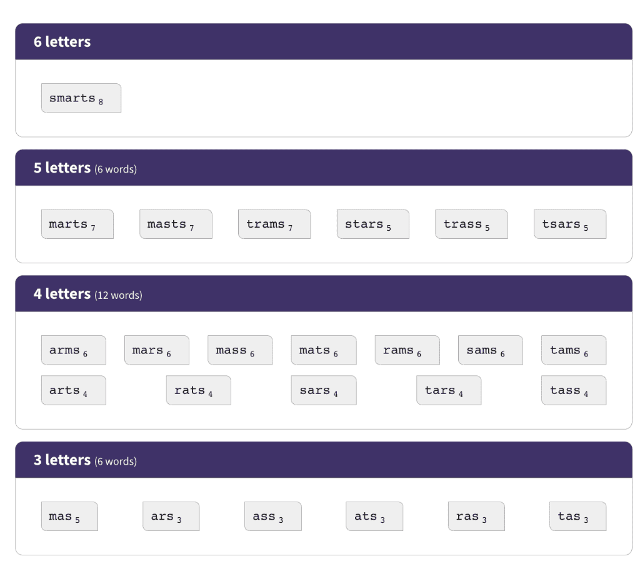The width and height of the screenshot is (640, 561).
Task: Open the 'rams' word tile
Action: click(407, 350)
